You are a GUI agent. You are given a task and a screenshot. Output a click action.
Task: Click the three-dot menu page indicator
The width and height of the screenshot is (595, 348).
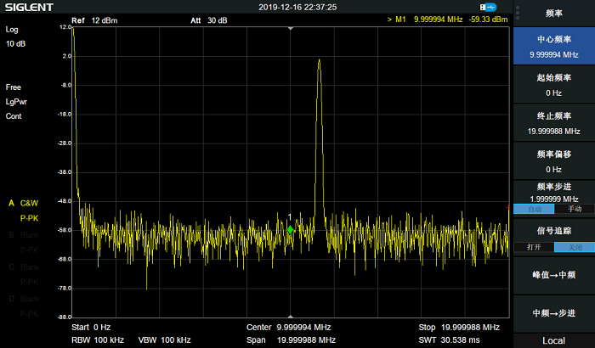(x=518, y=13)
